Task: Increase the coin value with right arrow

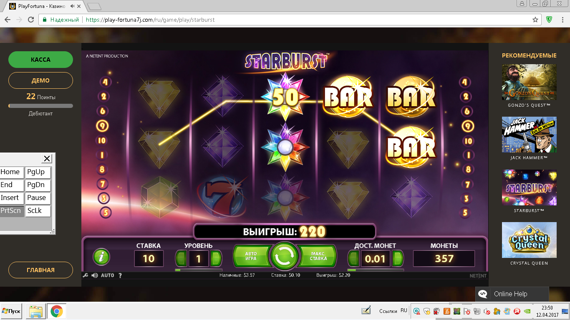Action: [398, 259]
